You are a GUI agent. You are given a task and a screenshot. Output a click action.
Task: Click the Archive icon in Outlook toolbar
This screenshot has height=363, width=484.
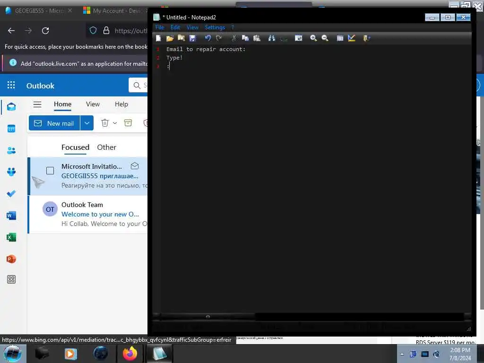point(128,123)
